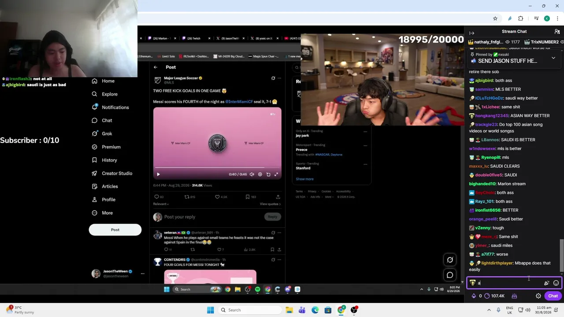564x317 pixels.
Task: Expand the pinned SEND JASON STUFF message
Action: (553, 58)
